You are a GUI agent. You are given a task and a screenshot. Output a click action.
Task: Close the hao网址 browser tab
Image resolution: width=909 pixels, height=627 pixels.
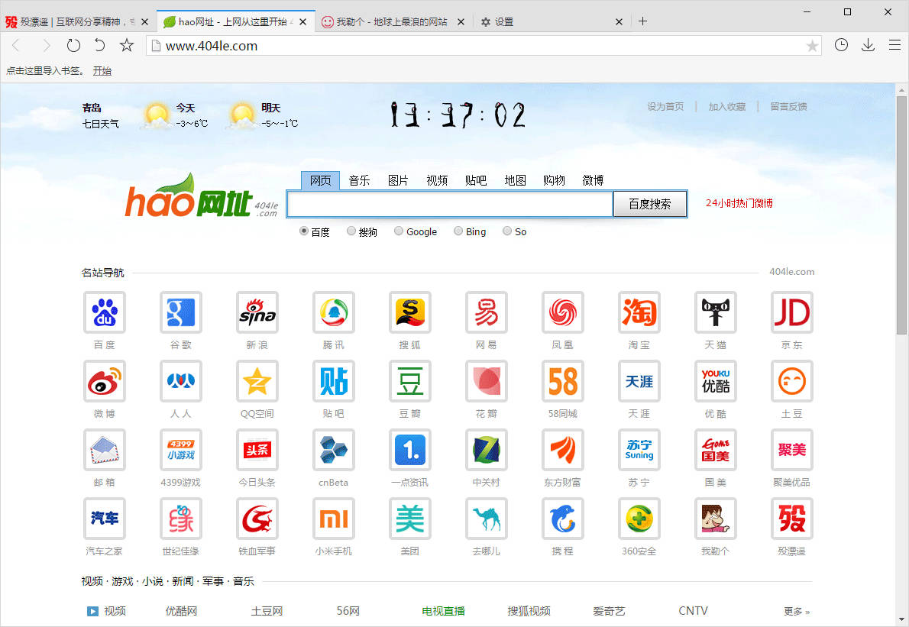(302, 21)
